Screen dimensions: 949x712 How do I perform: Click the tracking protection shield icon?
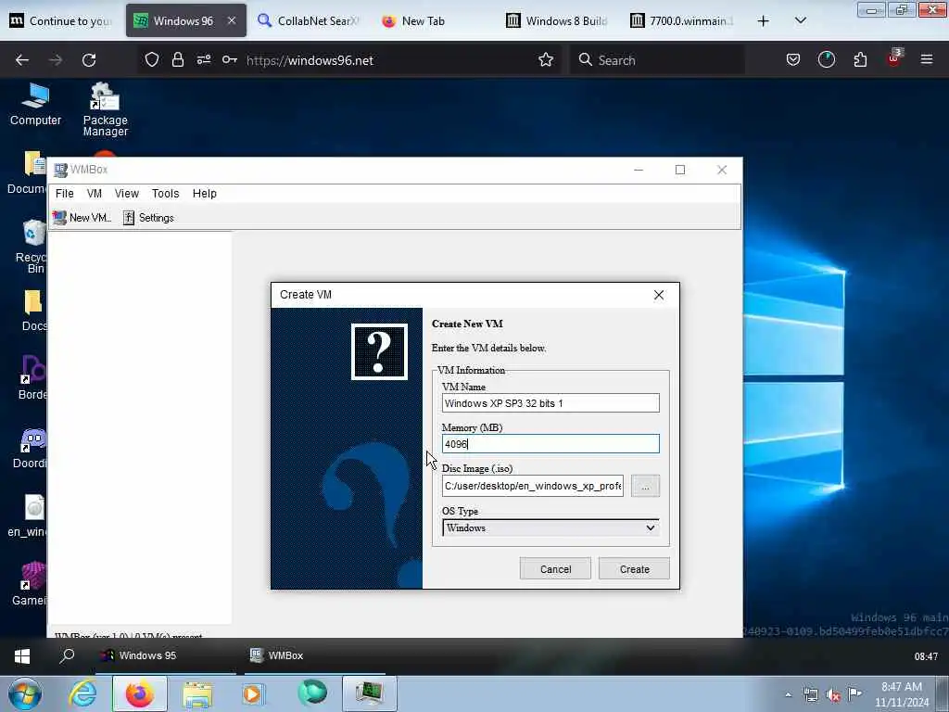coord(152,59)
